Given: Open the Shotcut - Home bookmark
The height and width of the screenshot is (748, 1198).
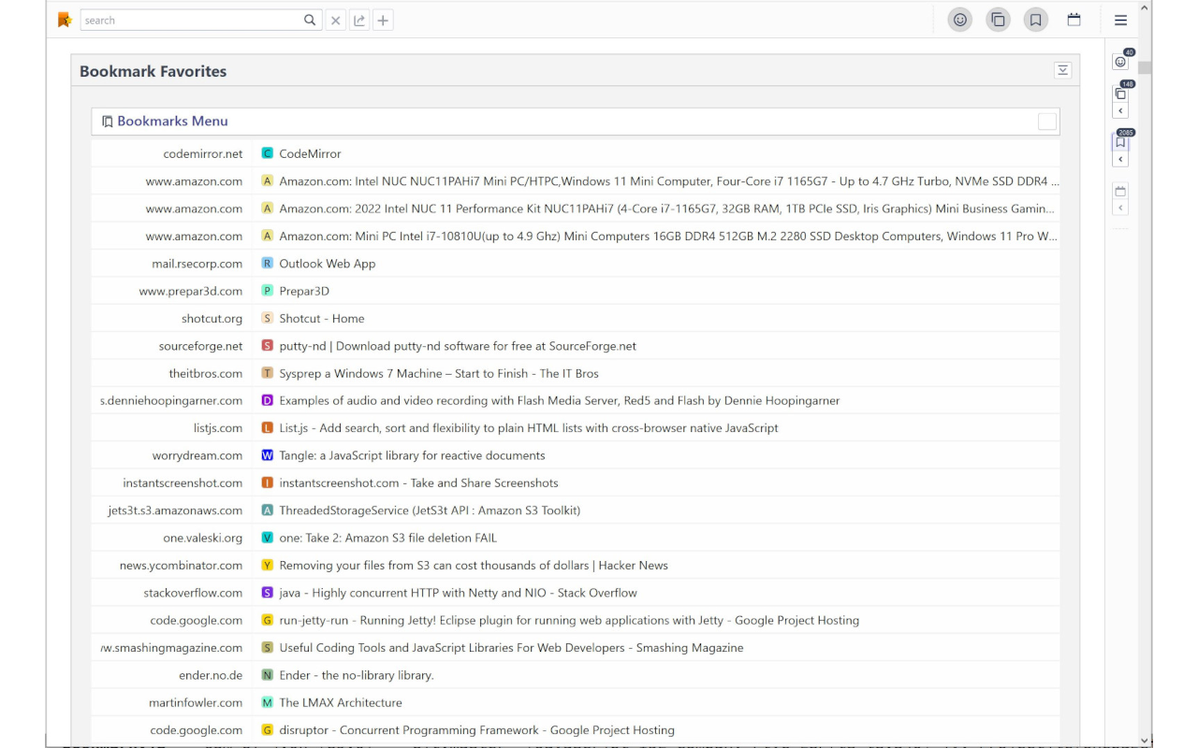Looking at the screenshot, I should (x=321, y=319).
